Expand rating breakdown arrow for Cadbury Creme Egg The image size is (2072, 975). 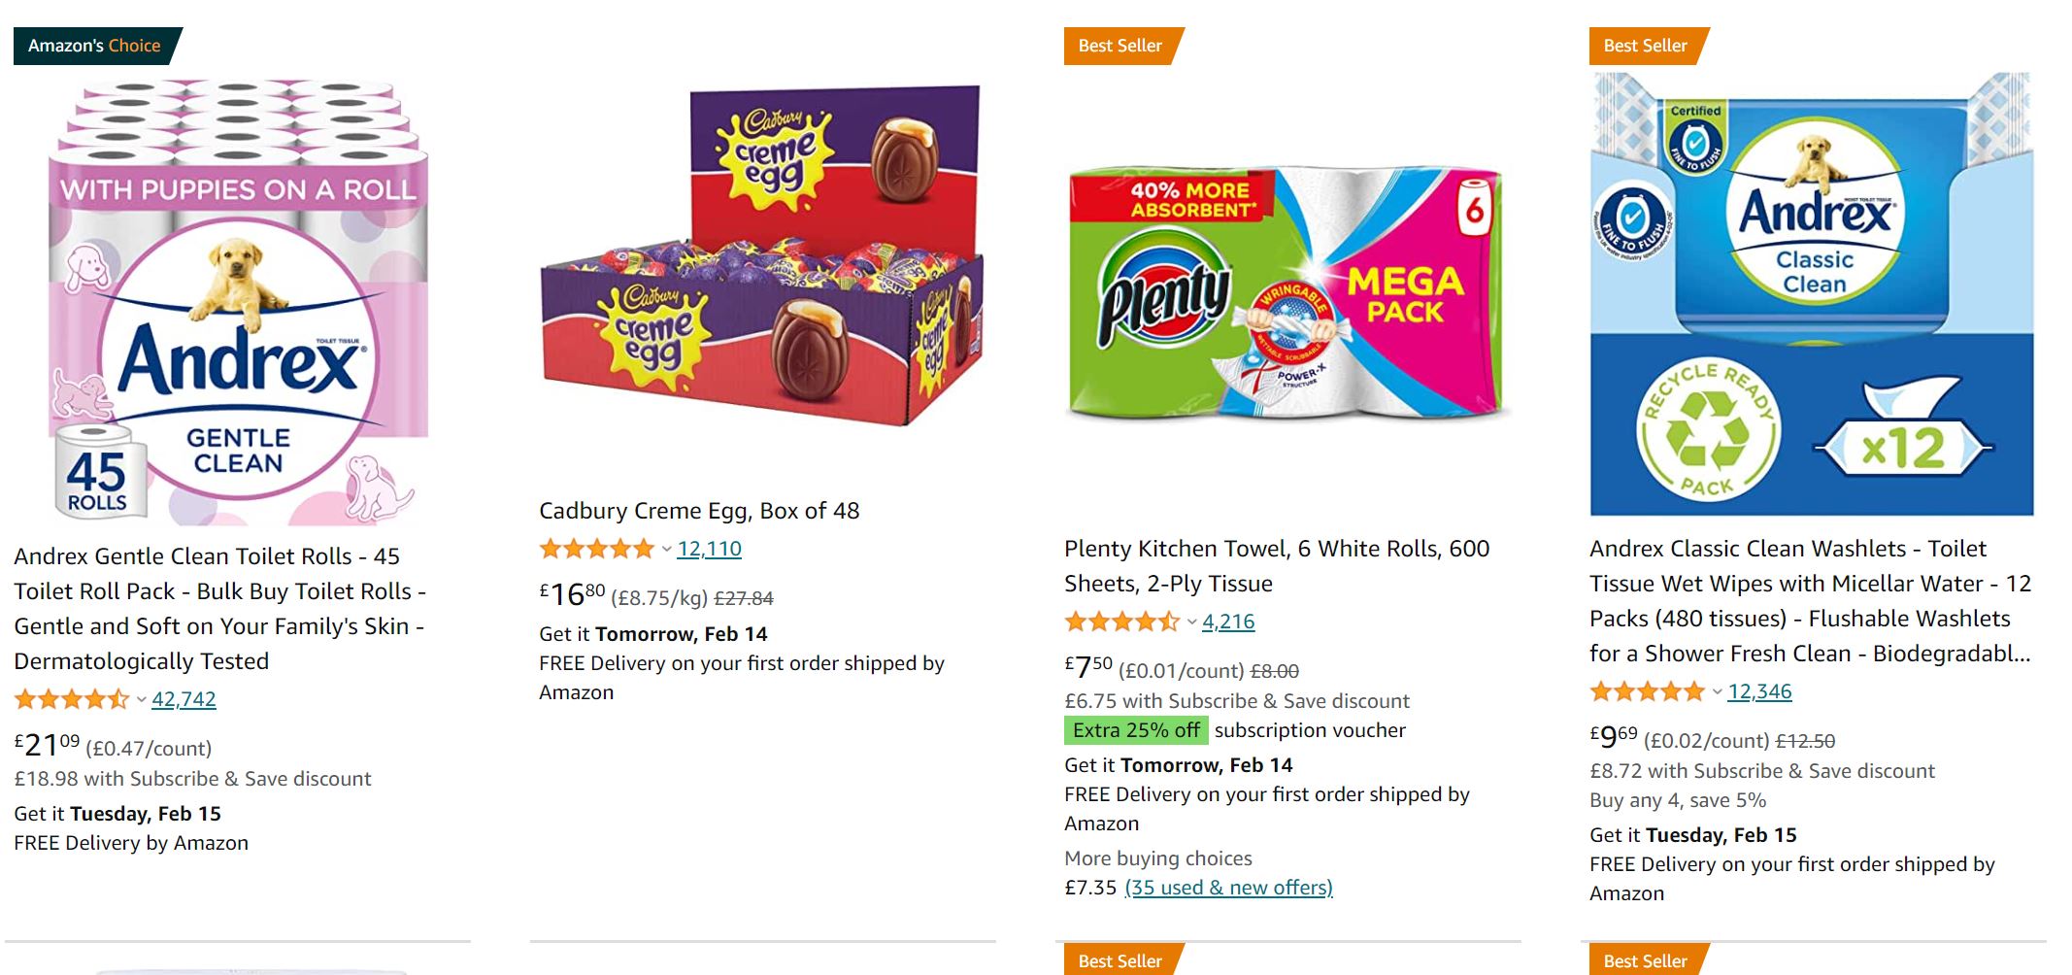pos(667,549)
